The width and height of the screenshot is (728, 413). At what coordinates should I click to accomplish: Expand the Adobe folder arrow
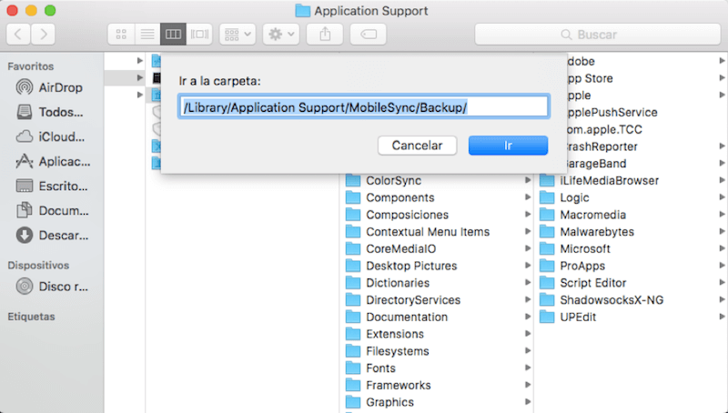(x=722, y=61)
